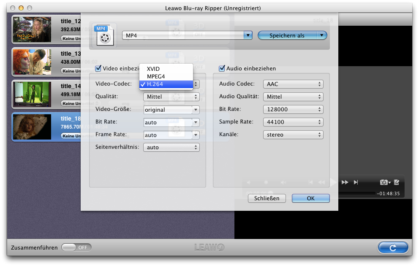
Task: Uncheck Video einbeziehen checkbox
Action: tap(98, 68)
